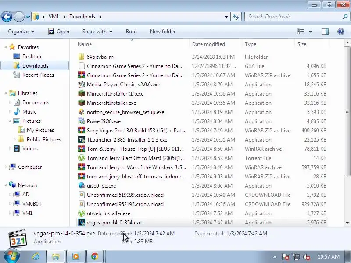This screenshot has width=351, height=263.
Task: Click the Forward navigation arrow
Action: (x=19, y=17)
